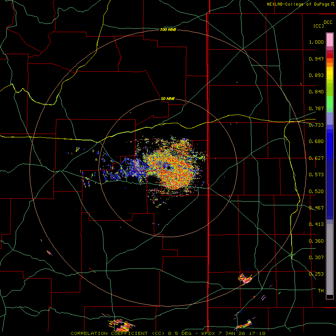Click the [CC] units label
This screenshot has height=336, width=336.
coord(319,26)
